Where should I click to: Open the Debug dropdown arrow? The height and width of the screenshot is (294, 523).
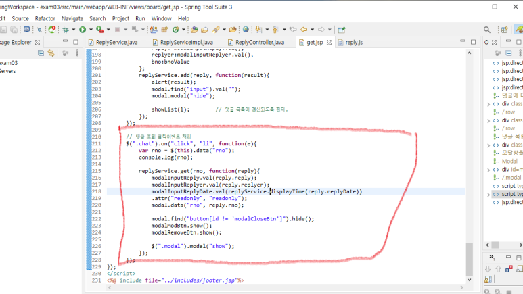click(x=73, y=30)
